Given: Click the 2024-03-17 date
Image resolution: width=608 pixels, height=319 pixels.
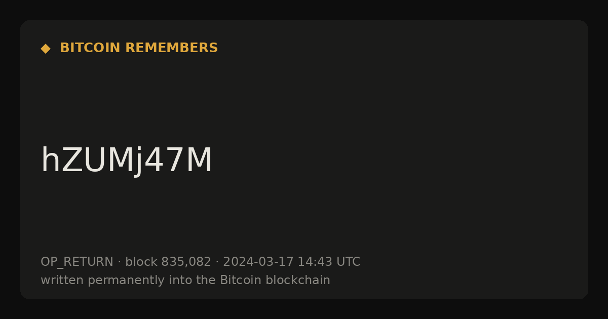Looking at the screenshot, I should click(x=258, y=262).
